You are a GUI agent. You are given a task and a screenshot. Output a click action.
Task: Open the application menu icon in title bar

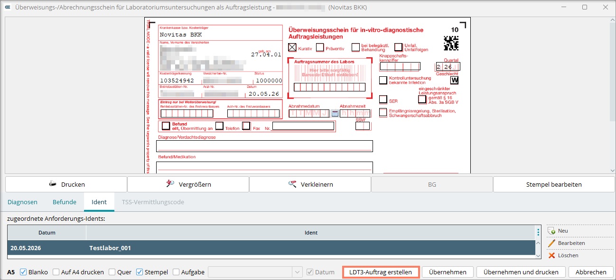click(x=7, y=8)
